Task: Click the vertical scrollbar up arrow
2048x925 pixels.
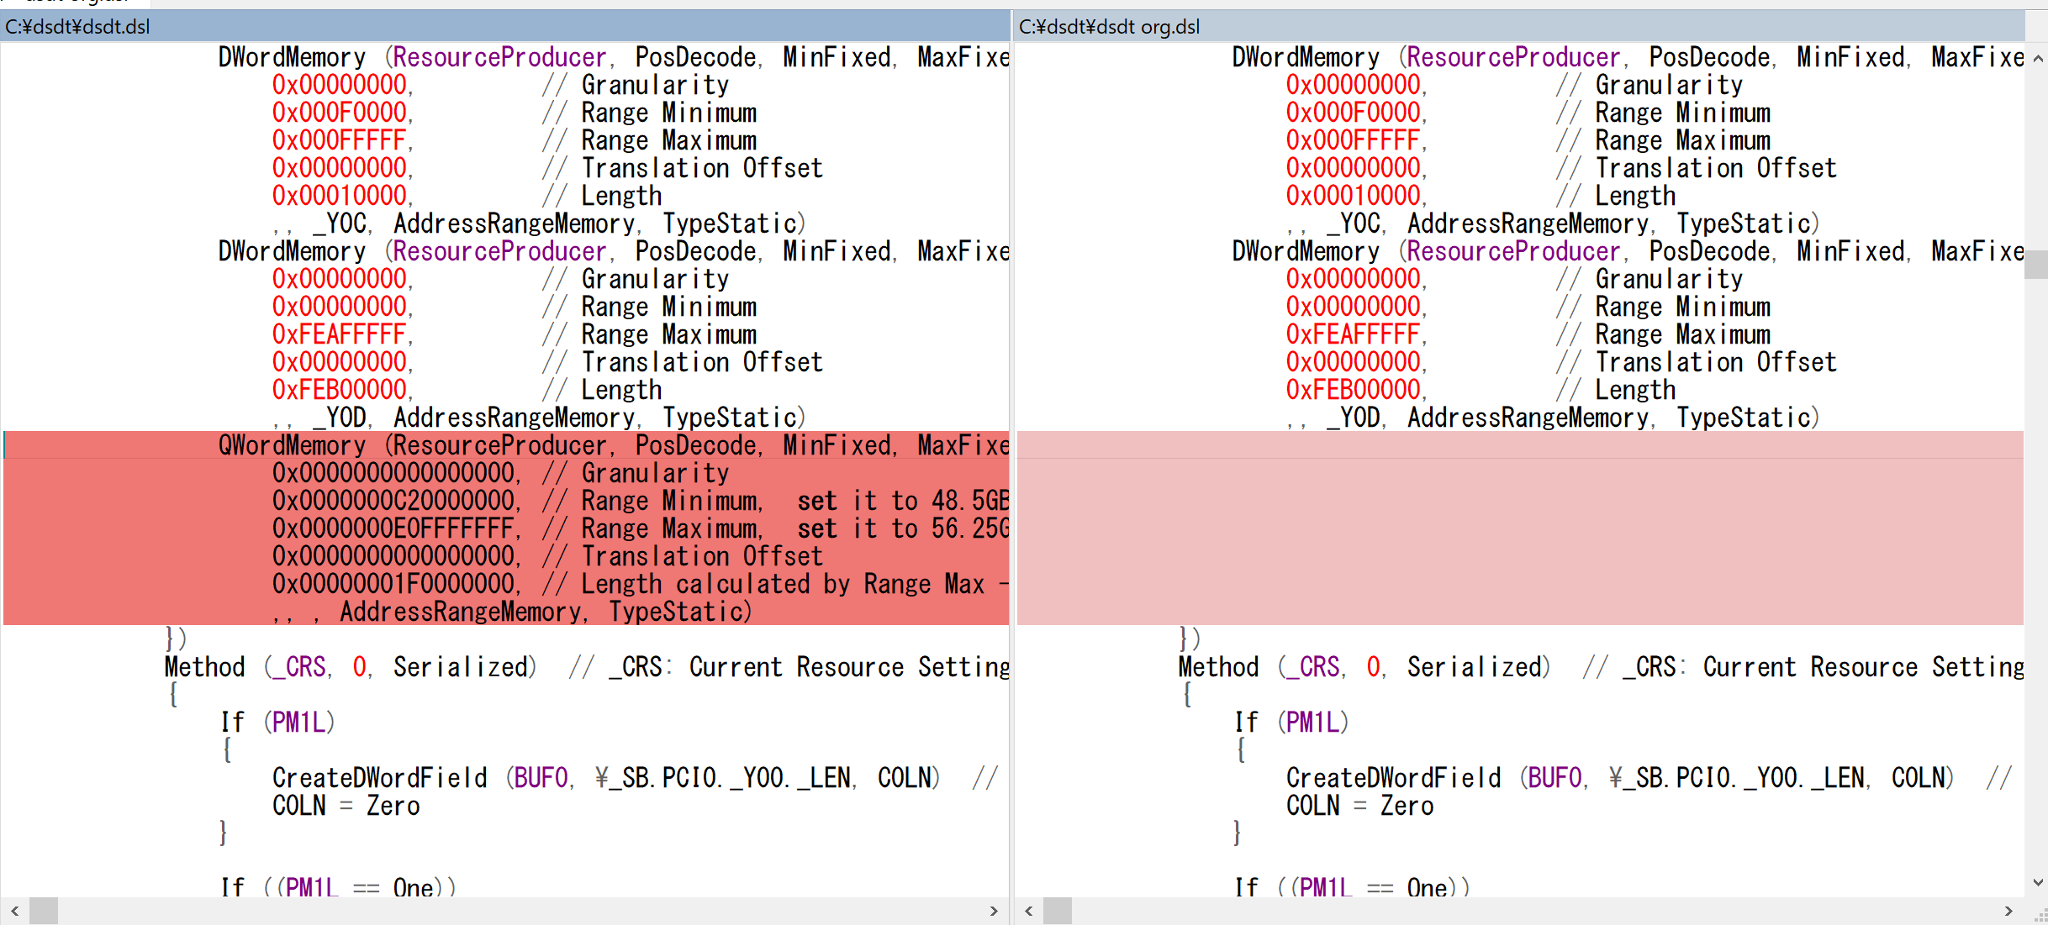Action: tap(2037, 58)
